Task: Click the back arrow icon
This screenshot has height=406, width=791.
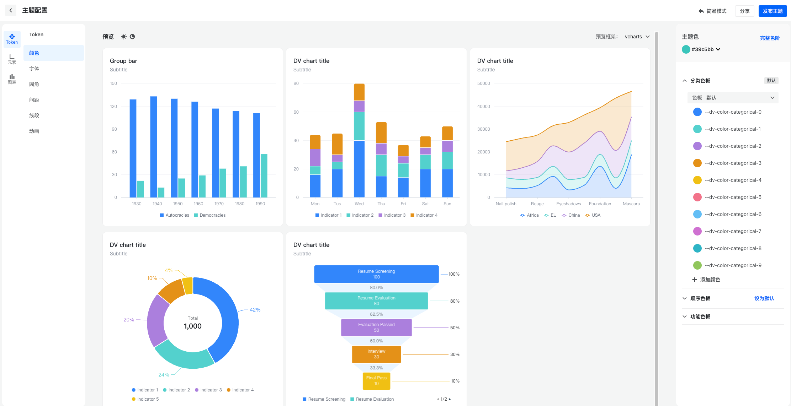Action: click(x=11, y=10)
